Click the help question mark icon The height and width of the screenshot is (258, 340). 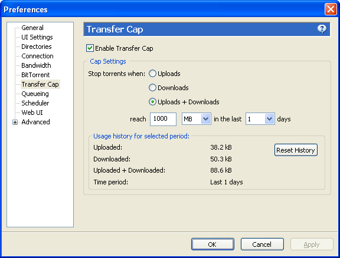point(322,29)
